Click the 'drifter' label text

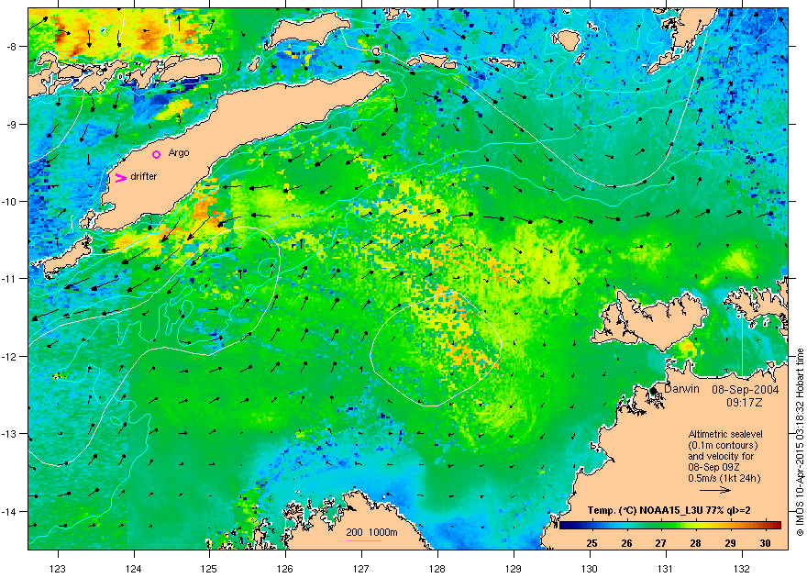click(144, 176)
